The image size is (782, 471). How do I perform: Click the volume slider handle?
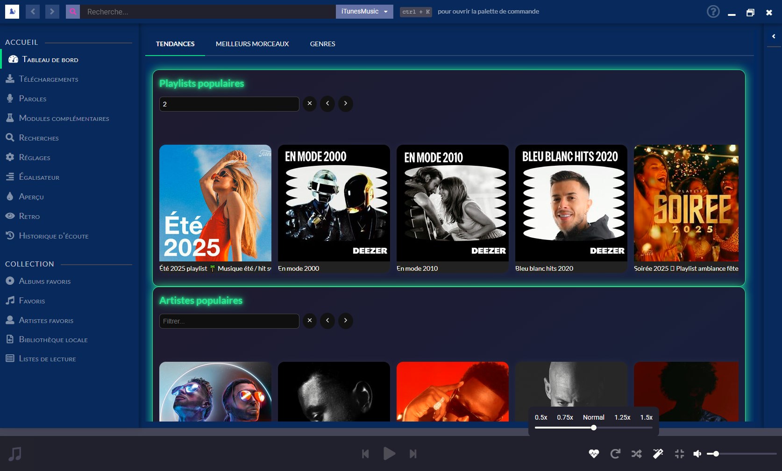tap(716, 454)
